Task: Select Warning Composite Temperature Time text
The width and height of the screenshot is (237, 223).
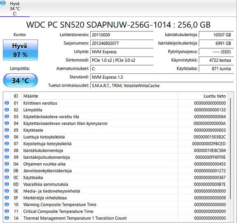Action: click(60, 205)
